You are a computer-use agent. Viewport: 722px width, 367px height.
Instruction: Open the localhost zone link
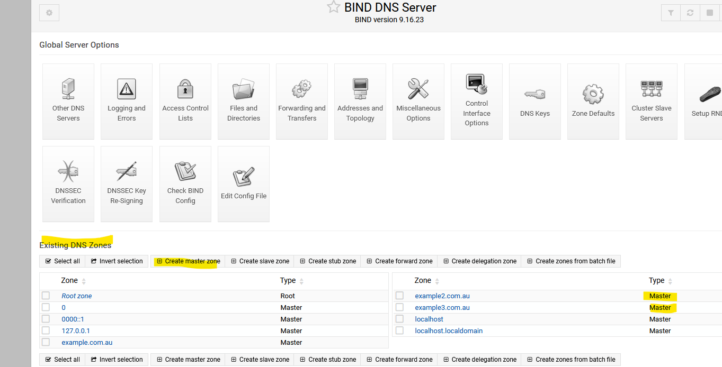(429, 319)
